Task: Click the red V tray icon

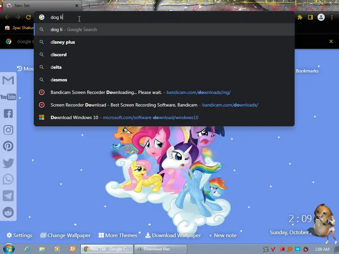Action: click(273, 249)
